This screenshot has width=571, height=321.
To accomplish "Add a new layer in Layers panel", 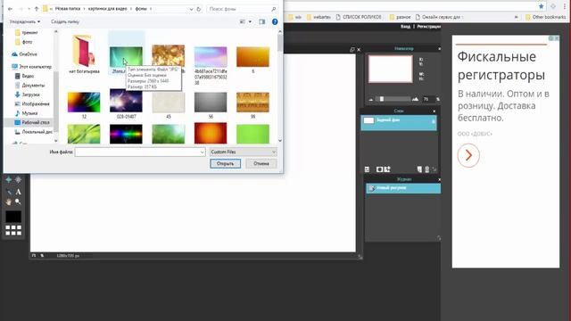I will [x=419, y=169].
